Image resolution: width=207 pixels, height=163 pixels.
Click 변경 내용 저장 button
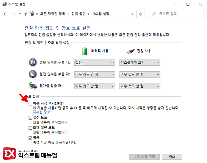[144, 157]
